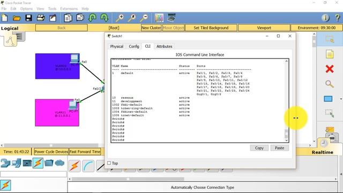Print using the printer icon
The width and height of the screenshot is (343, 193).
click(41, 18)
